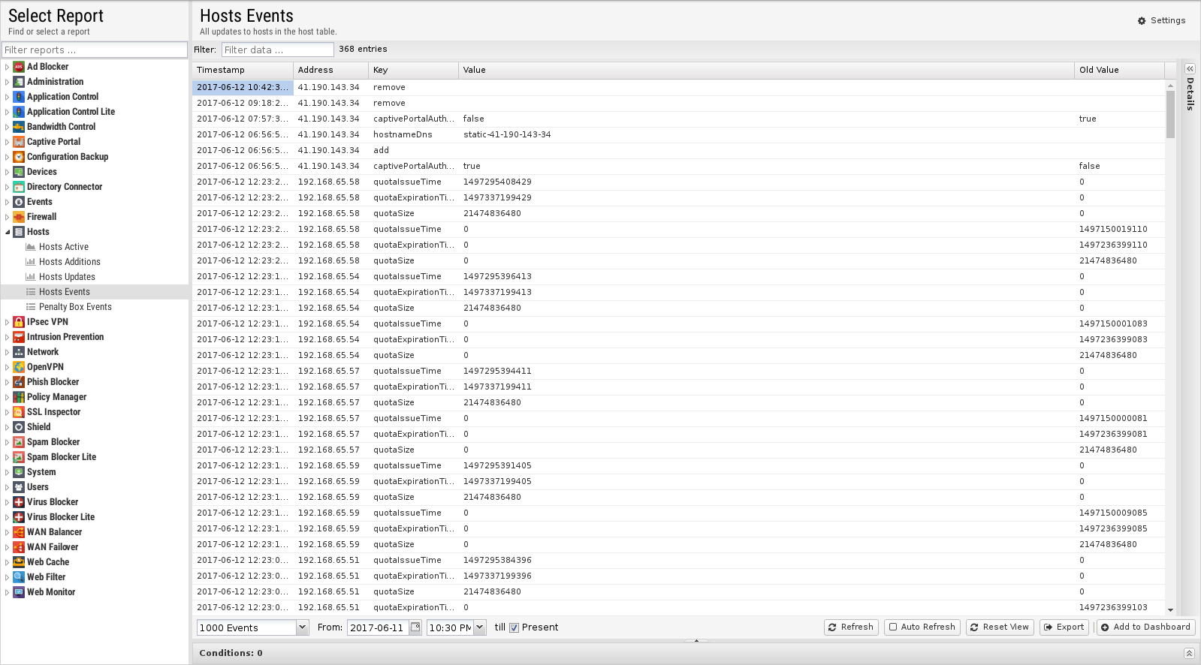This screenshot has height=665, width=1201.
Task: Click the Export button
Action: click(1064, 627)
